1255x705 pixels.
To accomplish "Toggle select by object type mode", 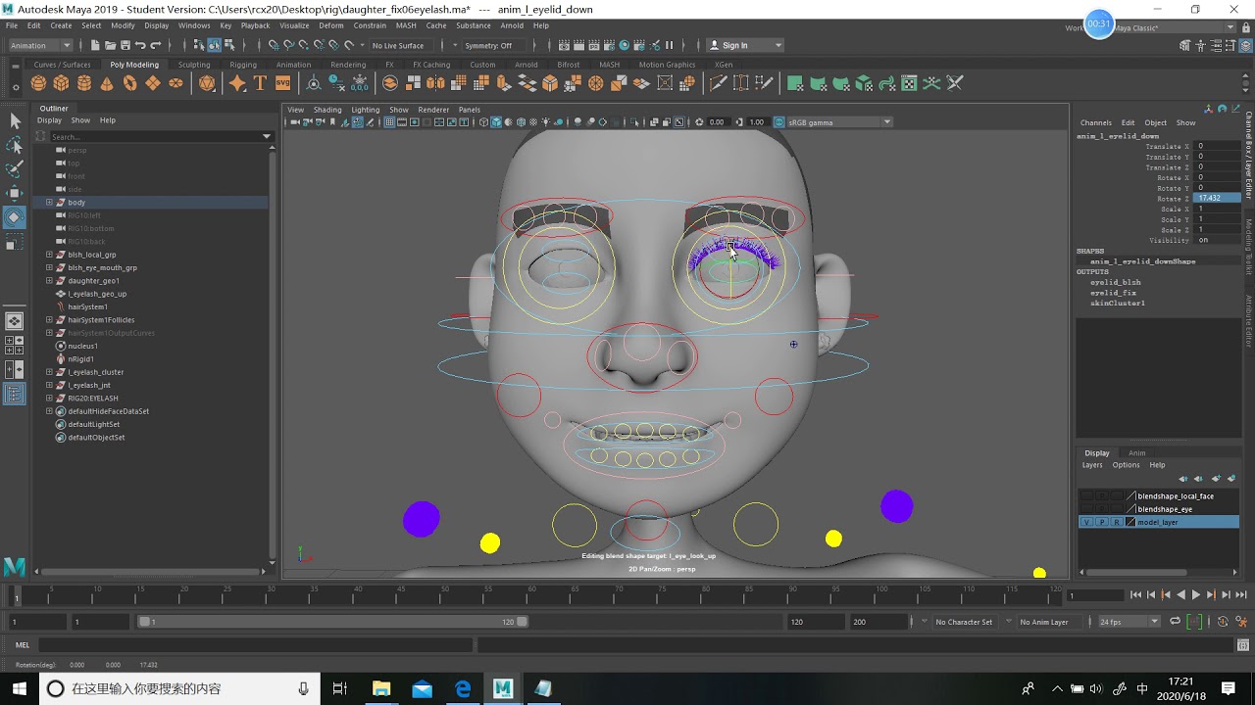I will pyautogui.click(x=214, y=45).
